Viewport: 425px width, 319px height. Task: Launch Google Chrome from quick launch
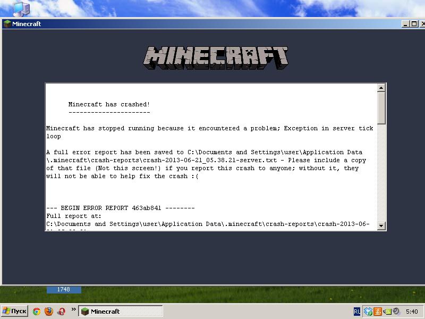36,311
